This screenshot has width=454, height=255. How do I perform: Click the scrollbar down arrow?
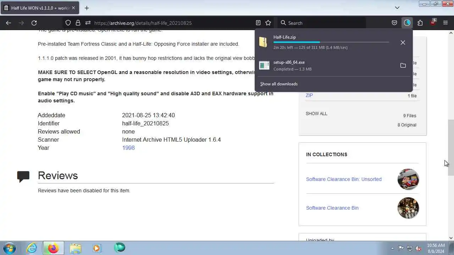(451, 238)
